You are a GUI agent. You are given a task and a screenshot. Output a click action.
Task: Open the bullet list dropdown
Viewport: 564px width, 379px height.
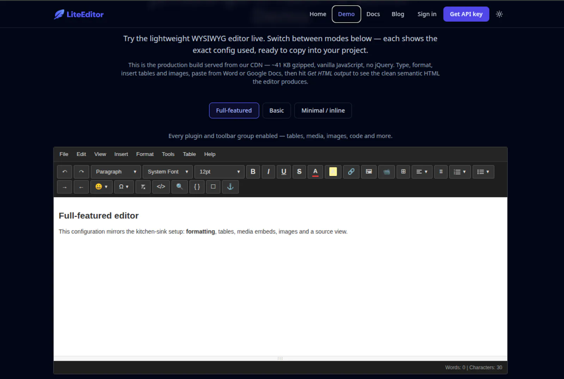[x=483, y=172]
